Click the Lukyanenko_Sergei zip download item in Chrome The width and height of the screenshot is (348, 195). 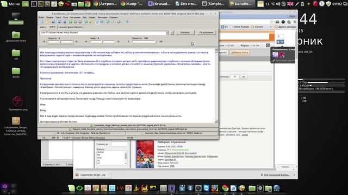(92, 174)
